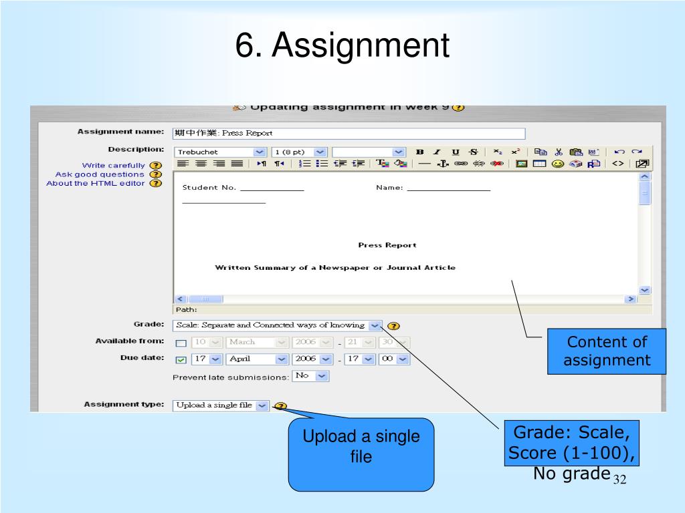Open the Assignment type dropdown
The height and width of the screenshot is (513, 685).
tap(221, 405)
